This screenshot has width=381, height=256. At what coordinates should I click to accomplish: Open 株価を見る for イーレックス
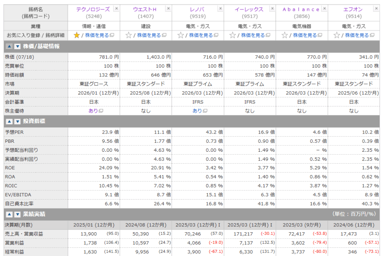coord(253,35)
